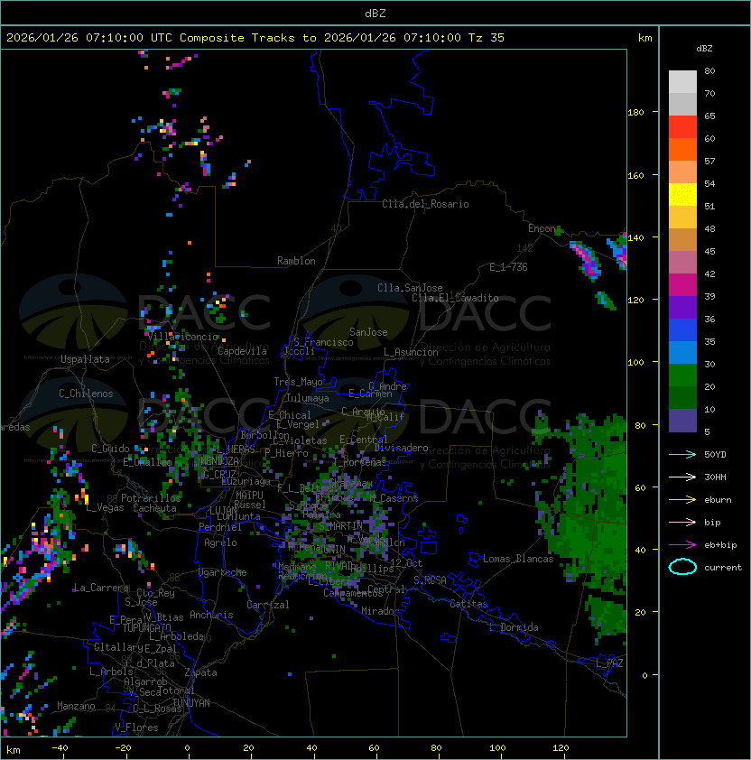The width and height of the screenshot is (751, 760).
Task: Click the 'C_Chilenos' map label
Action: pos(86,394)
